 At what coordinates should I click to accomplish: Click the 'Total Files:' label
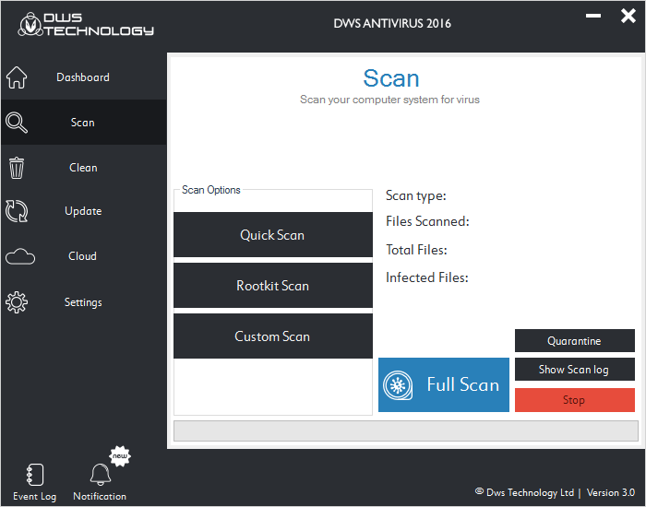416,250
